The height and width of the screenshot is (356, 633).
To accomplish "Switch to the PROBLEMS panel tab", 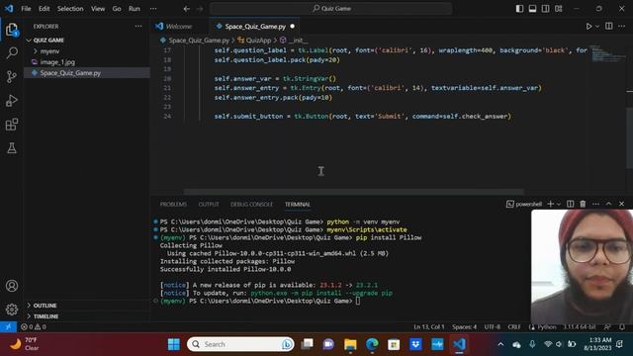I will (x=173, y=205).
